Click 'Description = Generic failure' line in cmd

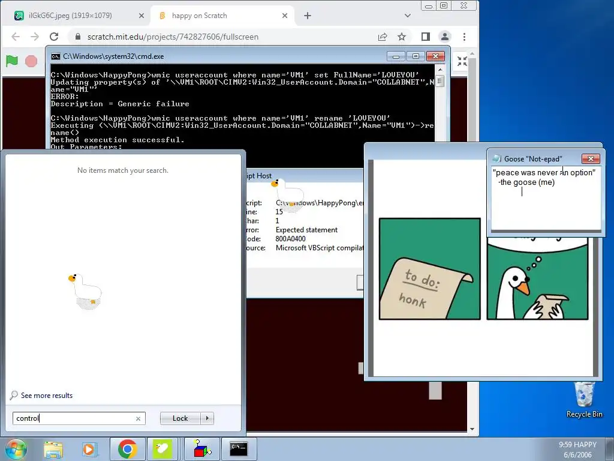[x=120, y=104]
